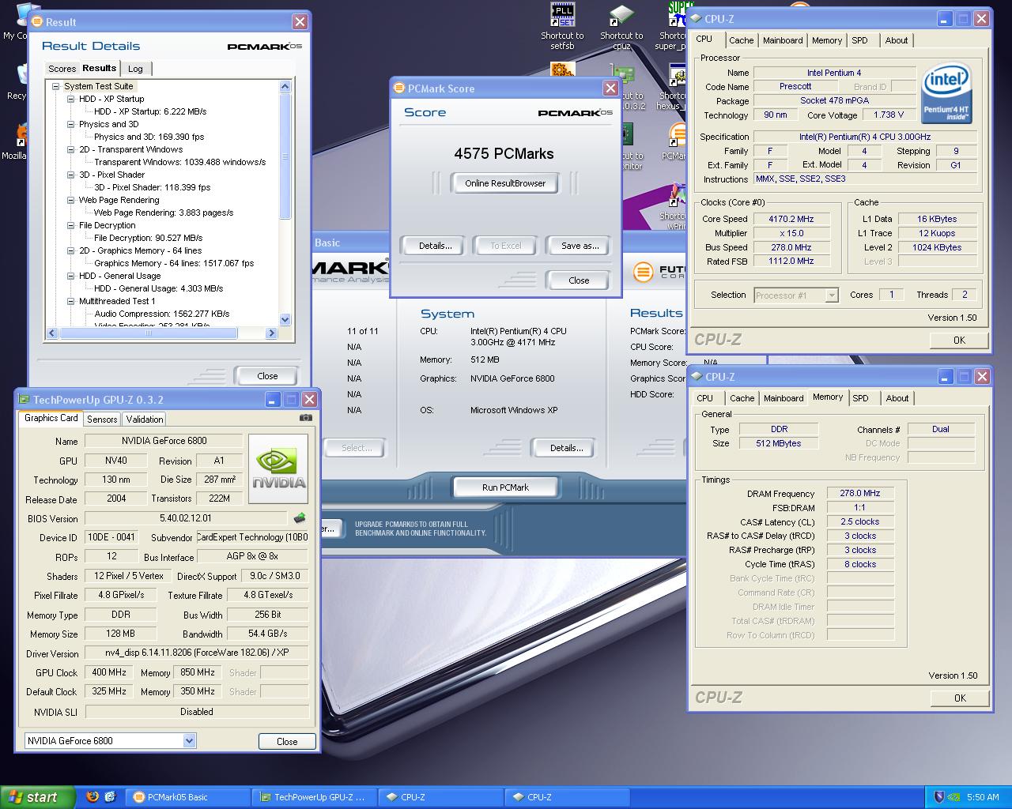Click the DRAM Frequency value 278.0 MHz
This screenshot has width=1012, height=809.
point(859,493)
